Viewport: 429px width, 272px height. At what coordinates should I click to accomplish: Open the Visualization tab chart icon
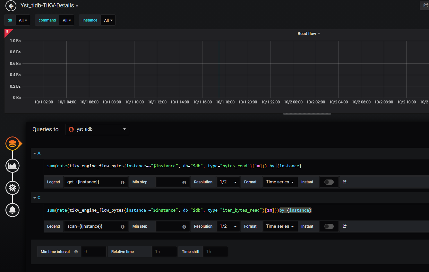click(13, 166)
